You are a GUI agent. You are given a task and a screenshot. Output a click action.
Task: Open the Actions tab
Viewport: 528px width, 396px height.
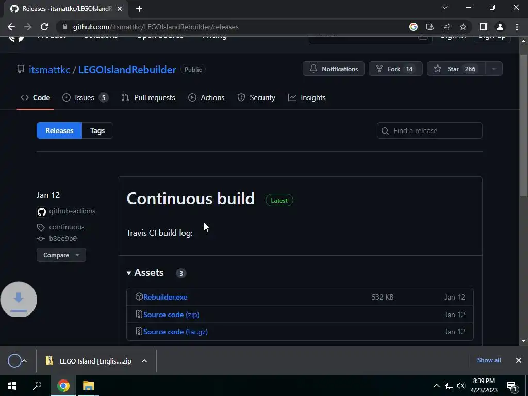(206, 97)
